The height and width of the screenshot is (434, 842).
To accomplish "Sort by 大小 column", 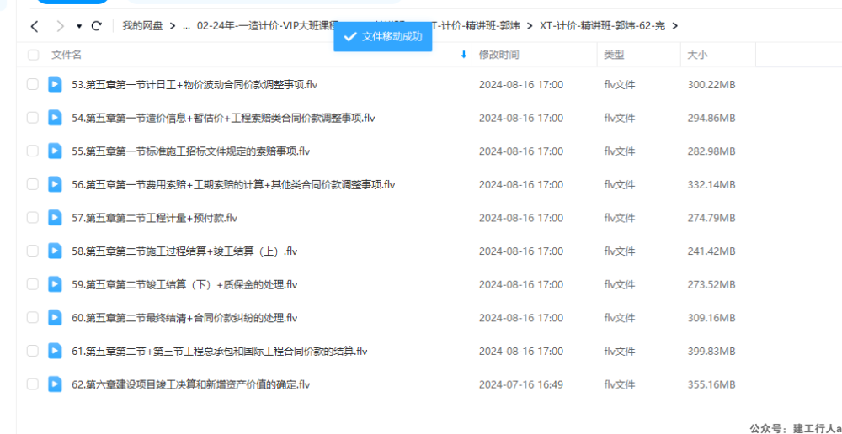I will point(697,55).
